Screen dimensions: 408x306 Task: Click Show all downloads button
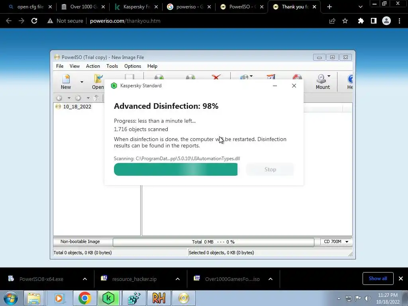coord(378,279)
